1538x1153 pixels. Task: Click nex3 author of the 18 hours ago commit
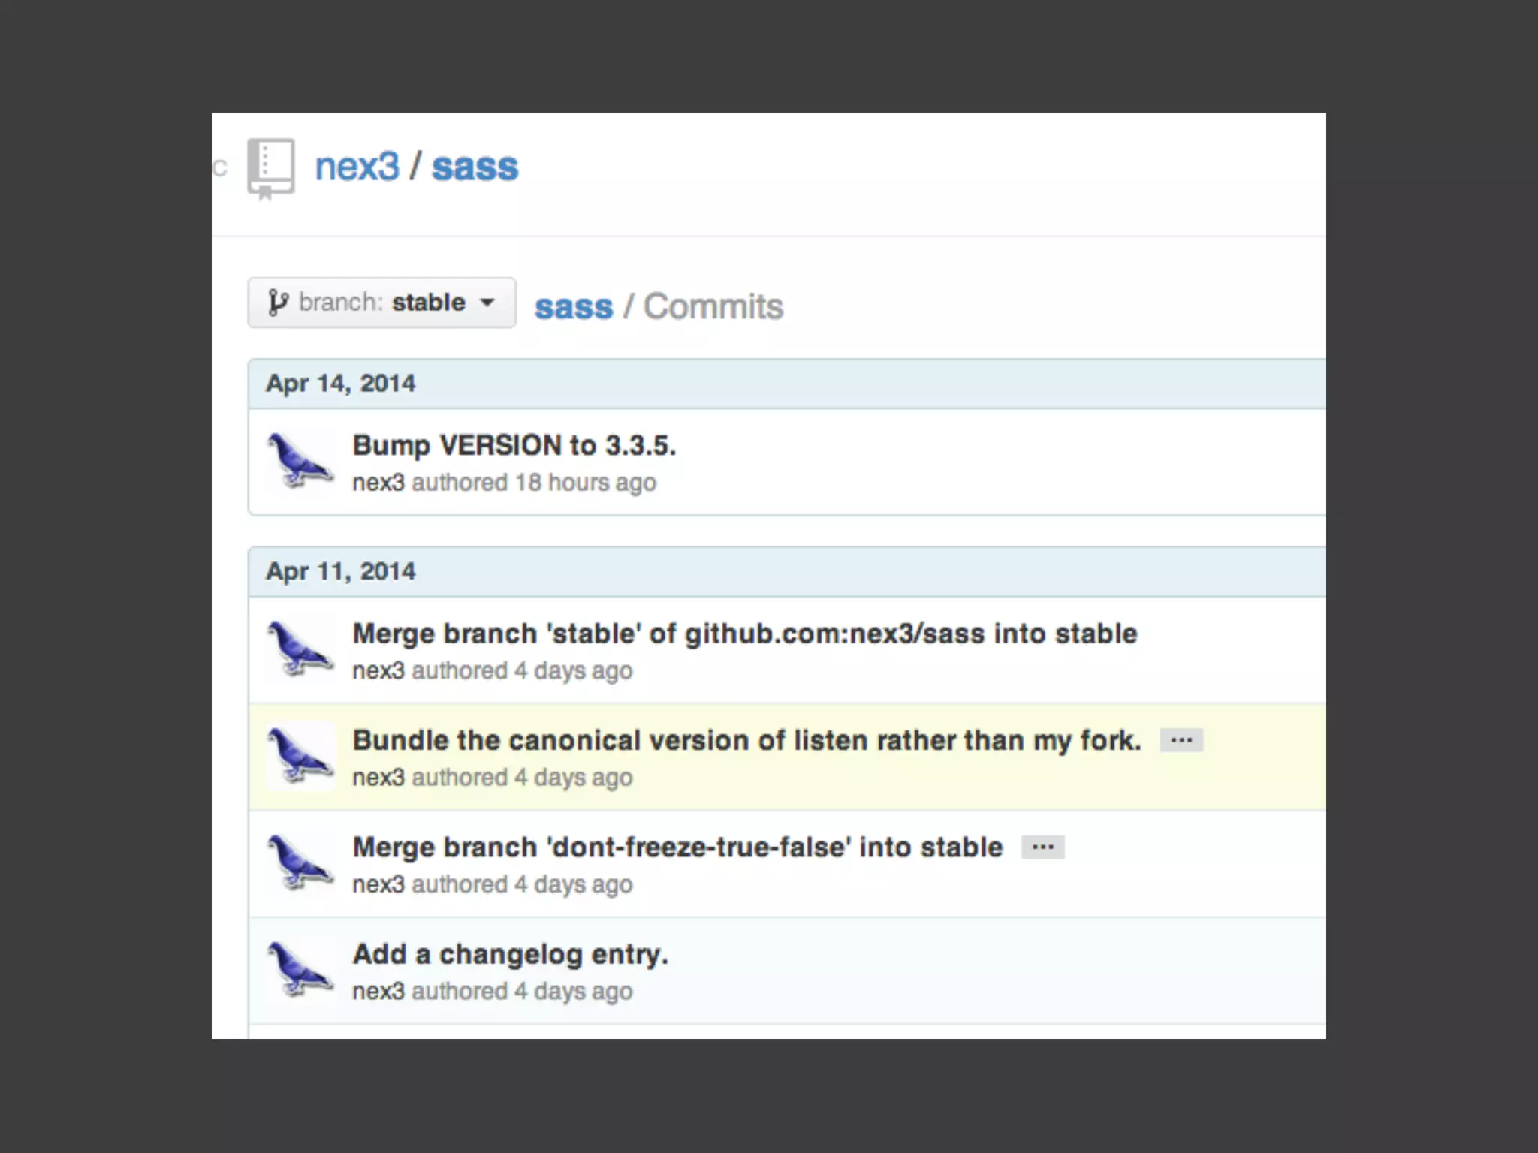point(378,483)
